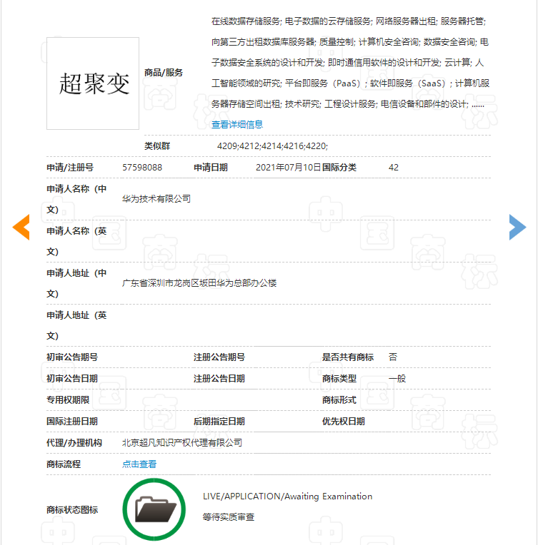Image resolution: width=538 pixels, height=545 pixels.
Task: Select goods text line starting 向第三方出租数据库服务器
Action: point(350,42)
